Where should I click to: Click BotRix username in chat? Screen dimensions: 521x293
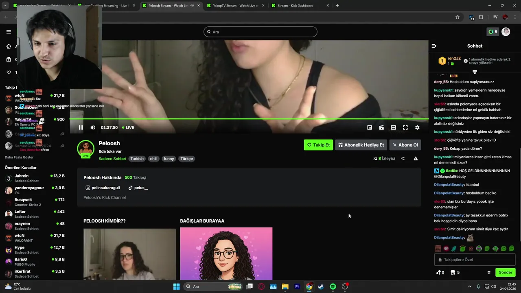click(x=451, y=171)
